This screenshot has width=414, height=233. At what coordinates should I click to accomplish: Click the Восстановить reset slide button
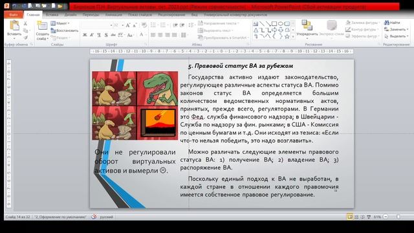pos(65,30)
